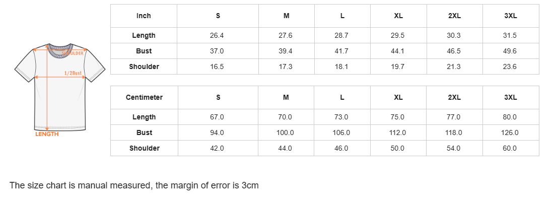This screenshot has height=200, width=554.
Task: Click the 73.0 length value for size L
Action: tap(341, 117)
